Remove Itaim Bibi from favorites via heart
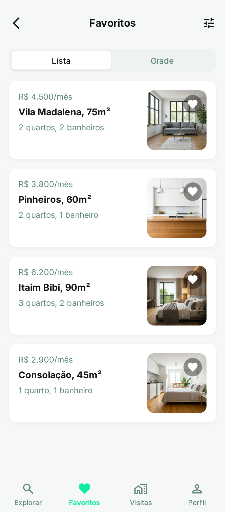This screenshot has height=512, width=225. [x=193, y=279]
